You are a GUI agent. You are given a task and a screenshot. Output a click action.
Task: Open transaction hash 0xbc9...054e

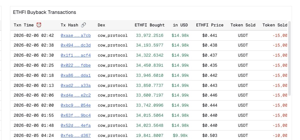76,105
